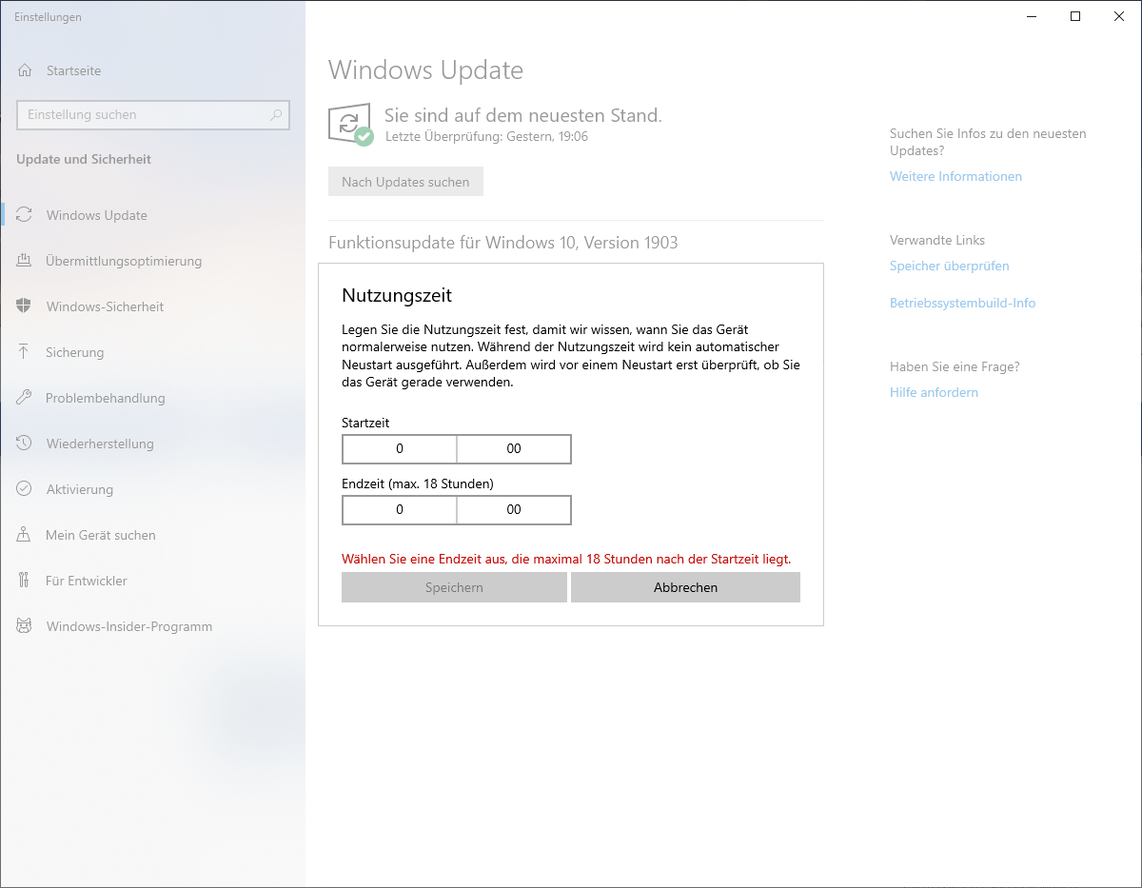Minimize the Einstellungen window

(1032, 16)
